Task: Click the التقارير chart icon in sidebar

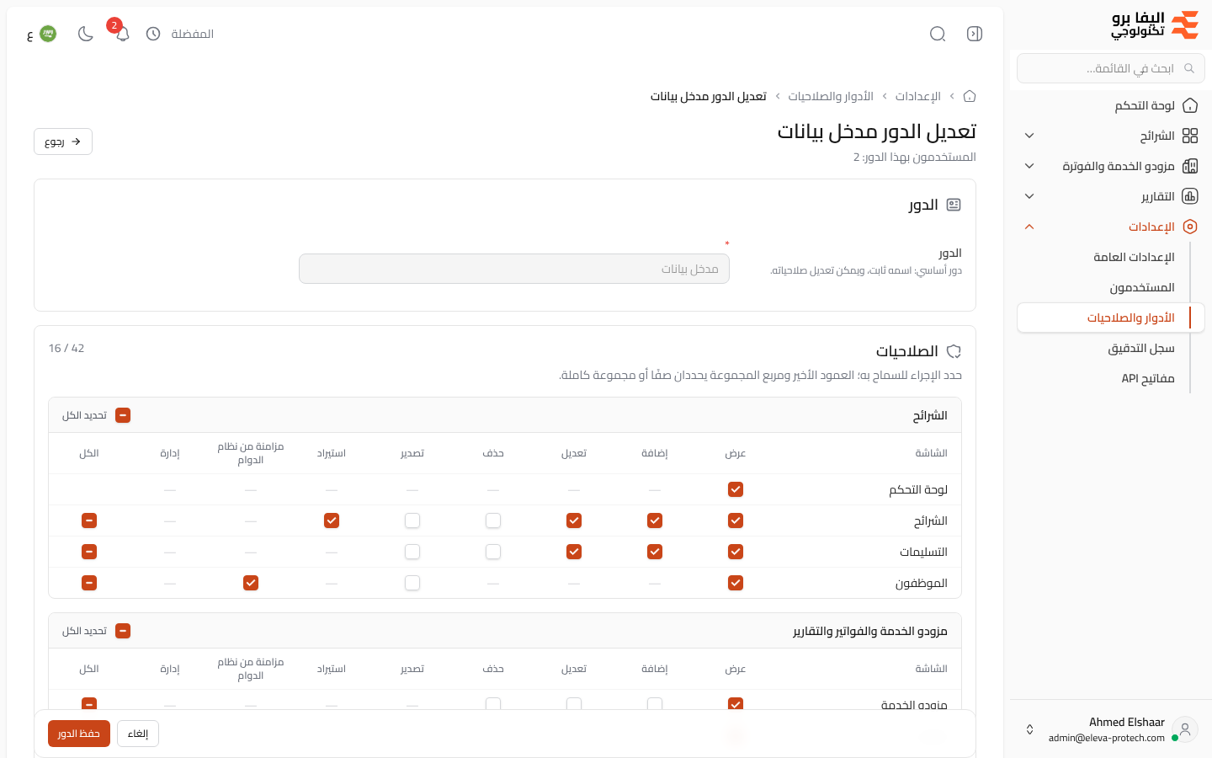Action: point(1190,196)
